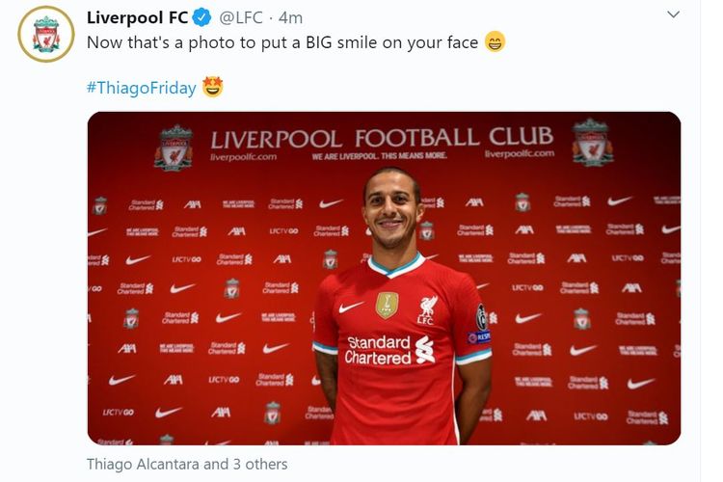Click the blue verified badge
Screen dimensions: 723x482
(x=201, y=17)
